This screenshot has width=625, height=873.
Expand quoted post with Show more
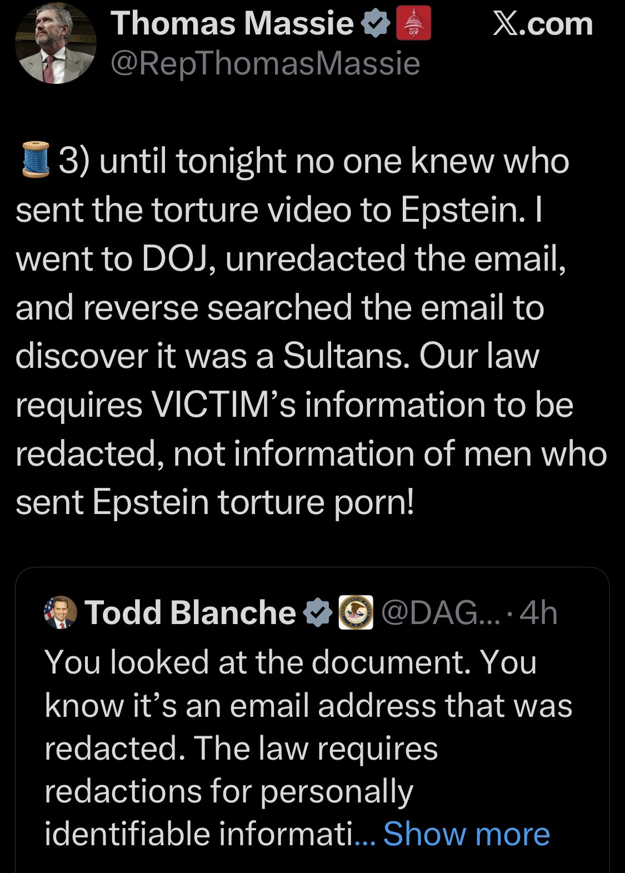(466, 834)
